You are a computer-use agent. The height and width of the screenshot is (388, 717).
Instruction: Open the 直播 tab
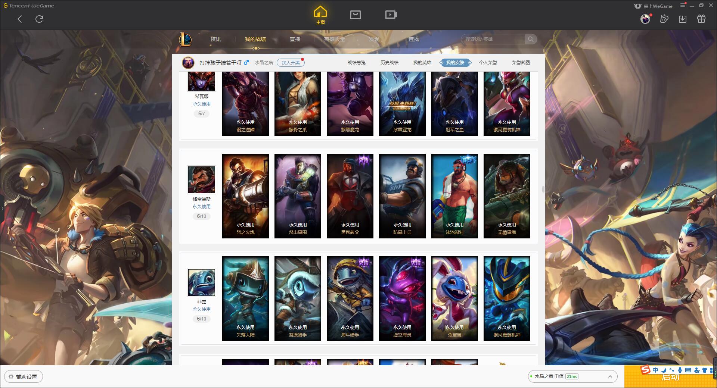295,39
